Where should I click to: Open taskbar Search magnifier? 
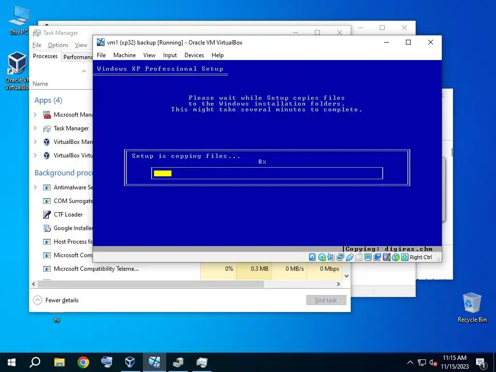click(35, 362)
